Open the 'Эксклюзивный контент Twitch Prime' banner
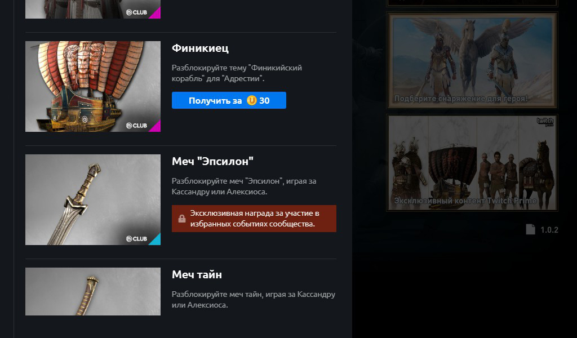Screen dimensions: 577x338 click(472, 163)
